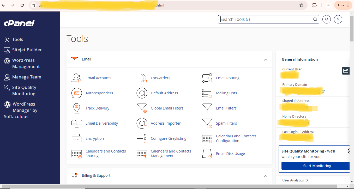Screen dimensions: 354x189
Task: Click the Email section envelope icon
Action: tap(75, 59)
